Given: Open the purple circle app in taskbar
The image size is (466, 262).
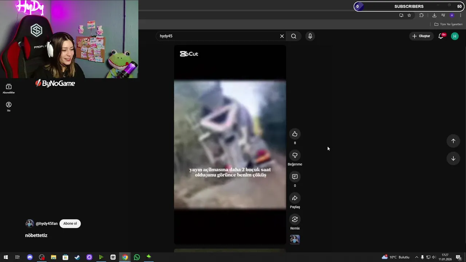Looking at the screenshot, I should pos(89,257).
